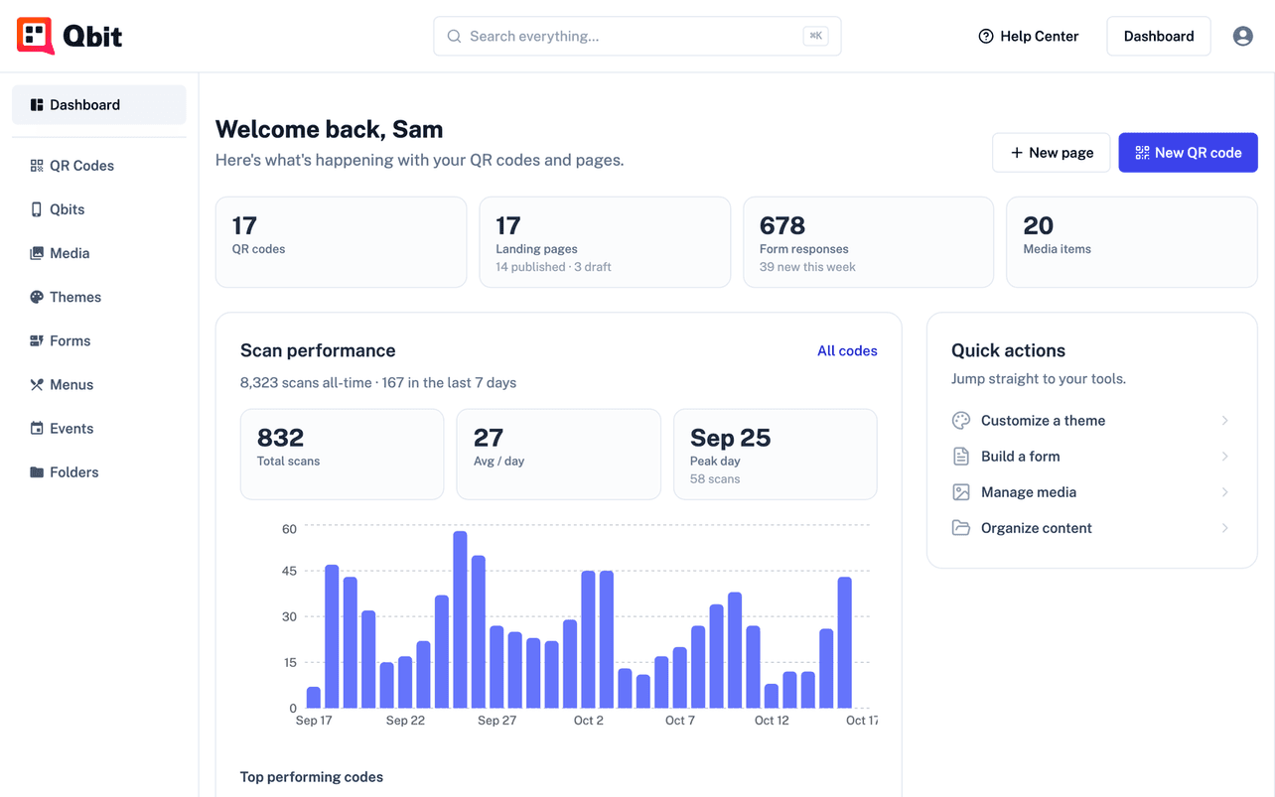The image size is (1275, 797).
Task: Click the Dashboard sidebar grid icon
Action: 37,105
